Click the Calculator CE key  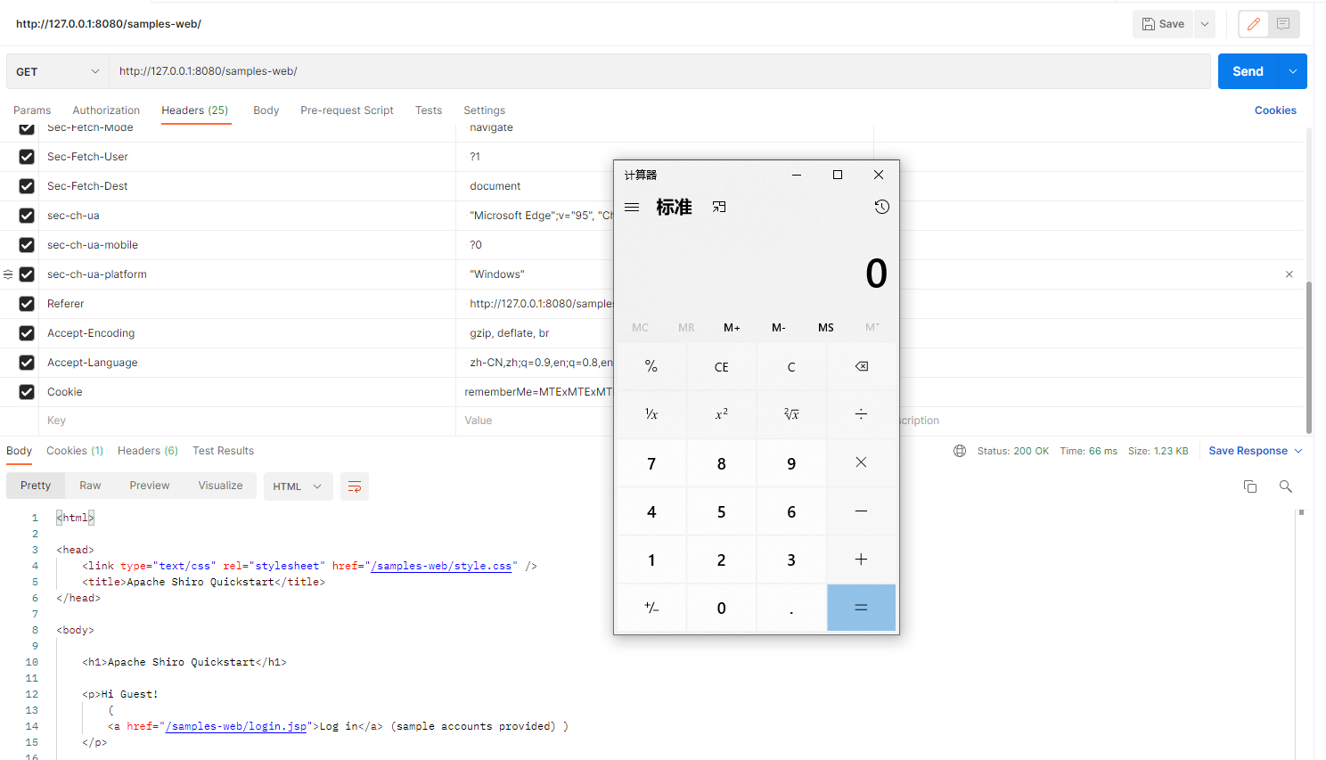coord(722,367)
